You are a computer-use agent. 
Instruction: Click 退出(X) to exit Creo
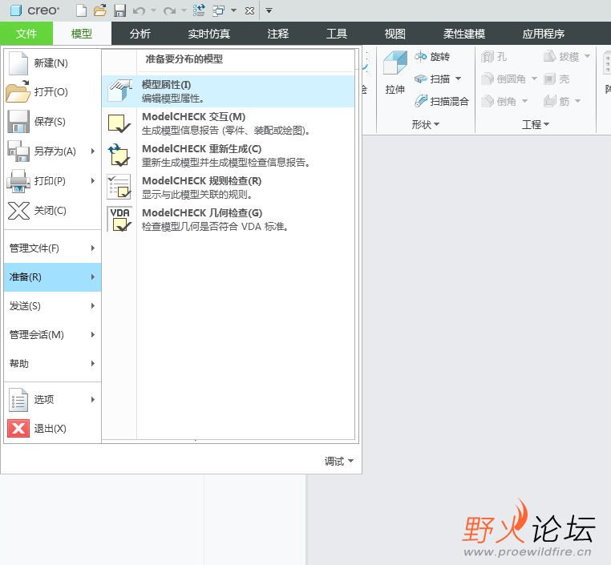tap(53, 428)
